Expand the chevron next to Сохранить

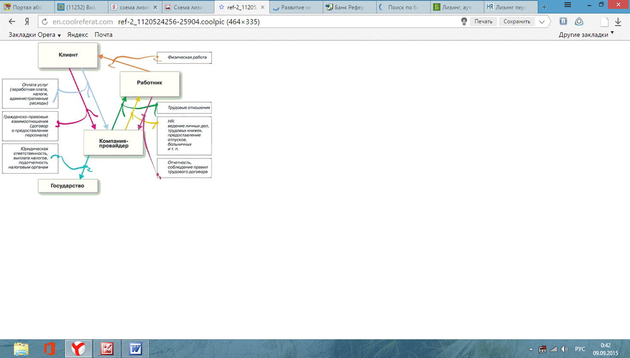coord(542,22)
